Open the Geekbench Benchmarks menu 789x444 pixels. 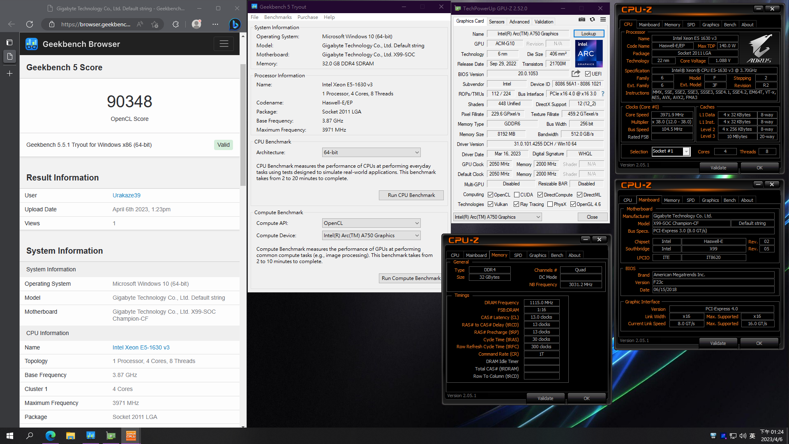click(278, 17)
